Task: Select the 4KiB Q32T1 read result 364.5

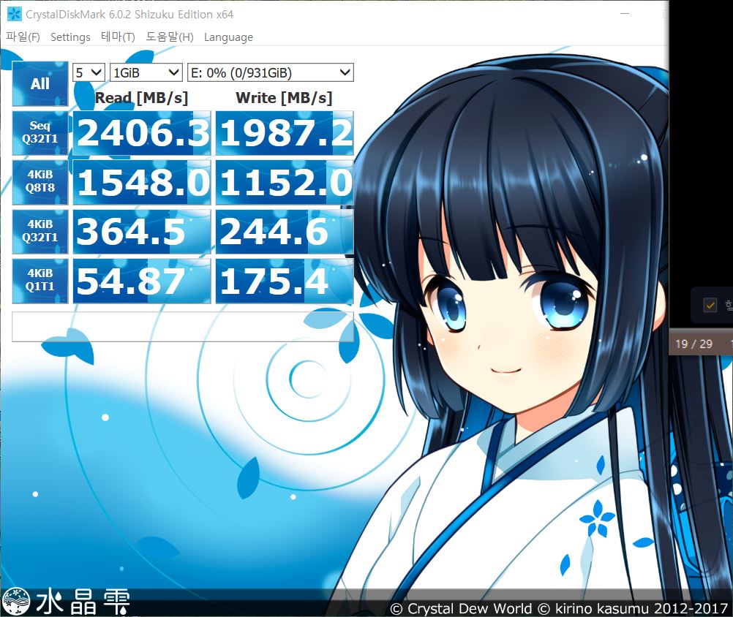Action: pos(142,232)
